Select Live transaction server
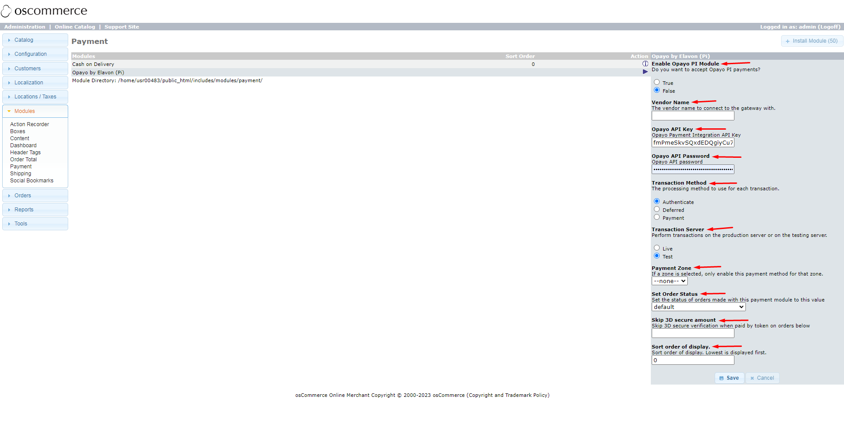The height and width of the screenshot is (425, 844). pyautogui.click(x=657, y=248)
